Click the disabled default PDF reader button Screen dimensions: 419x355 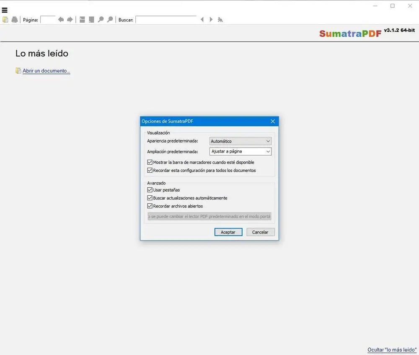coord(209,216)
